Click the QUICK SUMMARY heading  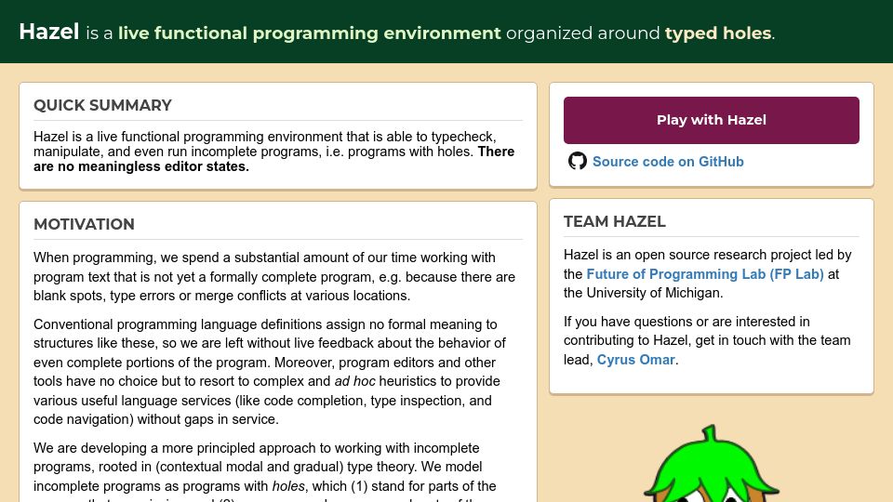[102, 105]
